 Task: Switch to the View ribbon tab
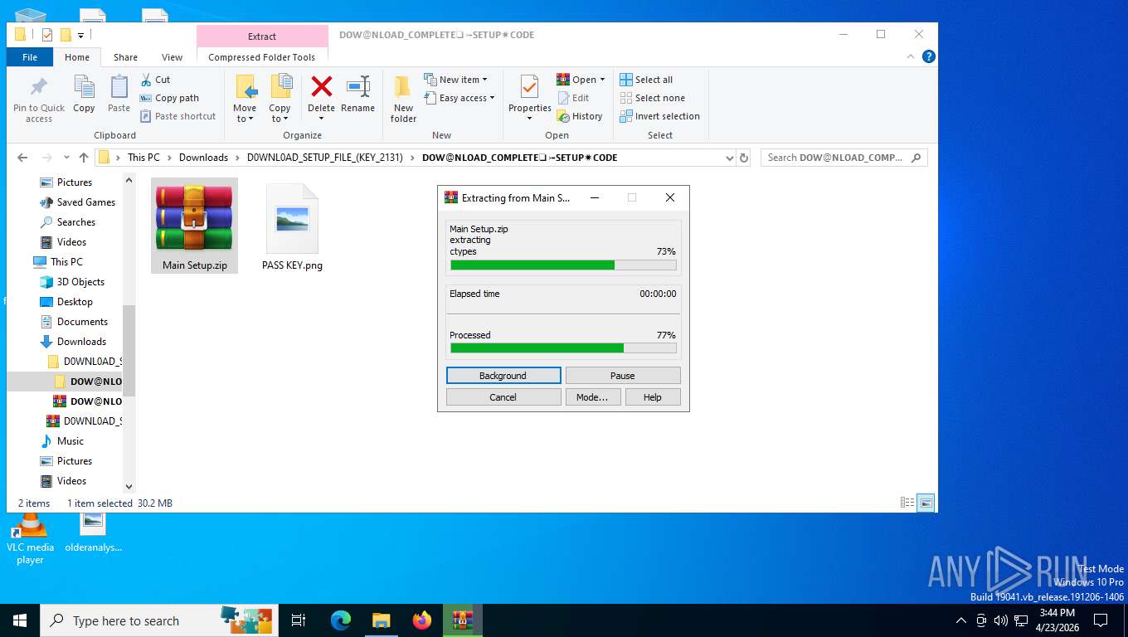(172, 57)
